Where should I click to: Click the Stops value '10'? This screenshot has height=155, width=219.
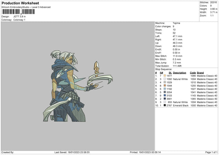click(174, 30)
